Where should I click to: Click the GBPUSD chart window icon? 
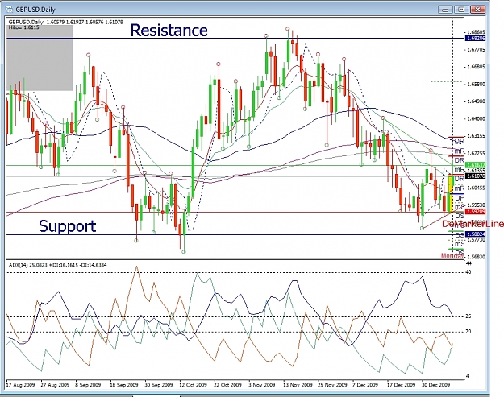pyautogui.click(x=9, y=10)
